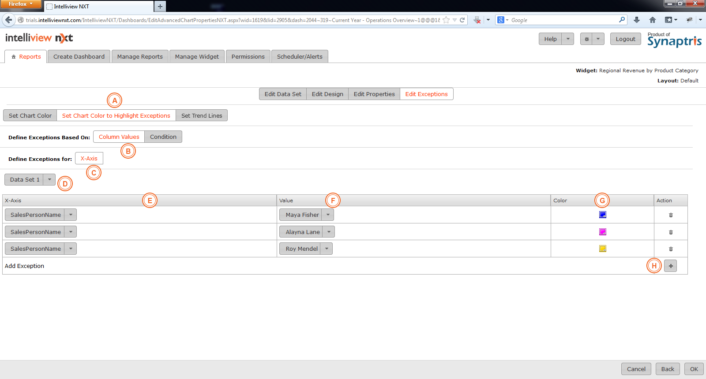The image size is (706, 379).
Task: Select X-Axis for defining exceptions
Action: 89,159
